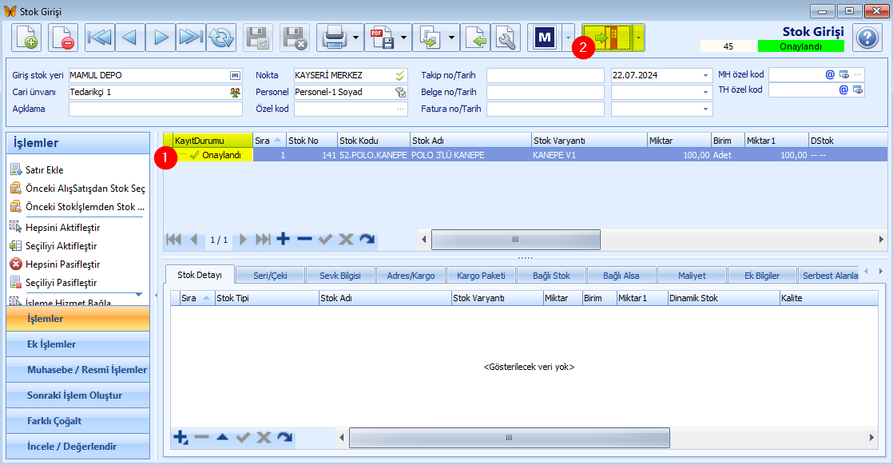Open the Seri/Çeki tab

[270, 276]
